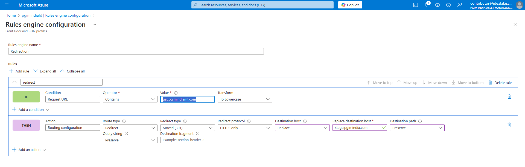Open the Redirect protocol HTTPS only dropdown

[245, 128]
